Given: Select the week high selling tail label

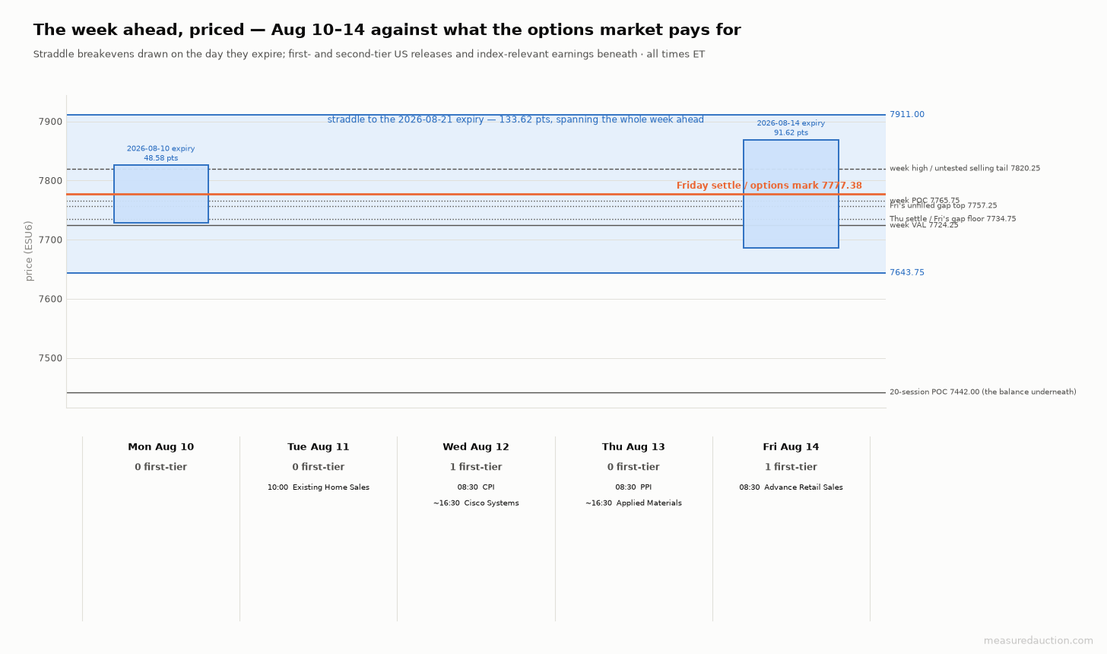Looking at the screenshot, I should click(x=965, y=169).
